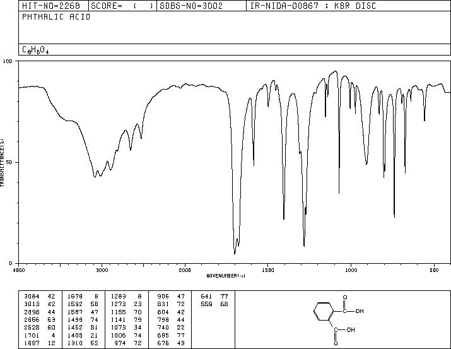Select peak table entry 2656

click(x=32, y=319)
